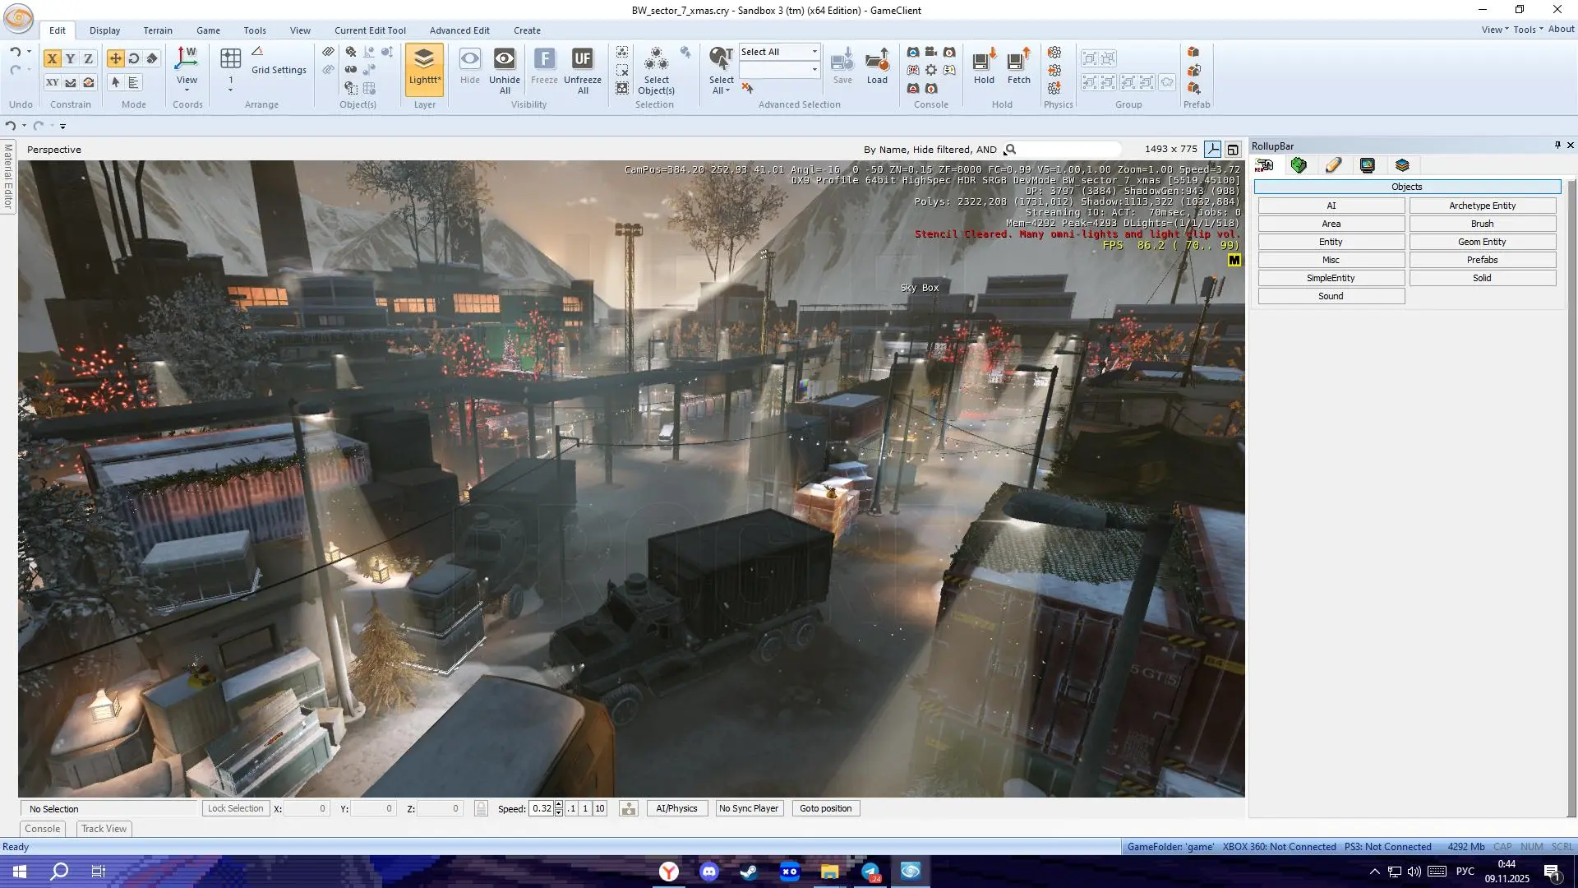This screenshot has width=1578, height=888.
Task: Switch to the Create ribbon tab
Action: 527,30
